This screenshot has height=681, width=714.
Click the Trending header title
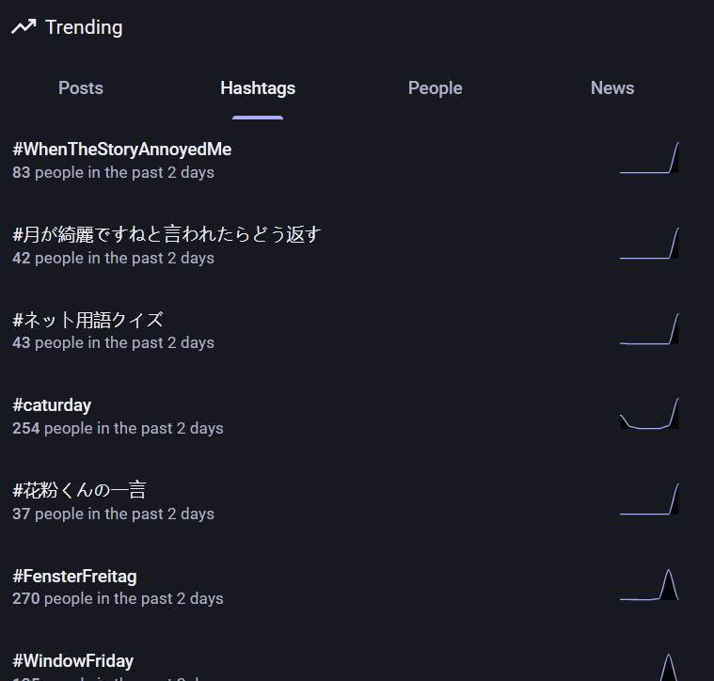click(x=84, y=27)
